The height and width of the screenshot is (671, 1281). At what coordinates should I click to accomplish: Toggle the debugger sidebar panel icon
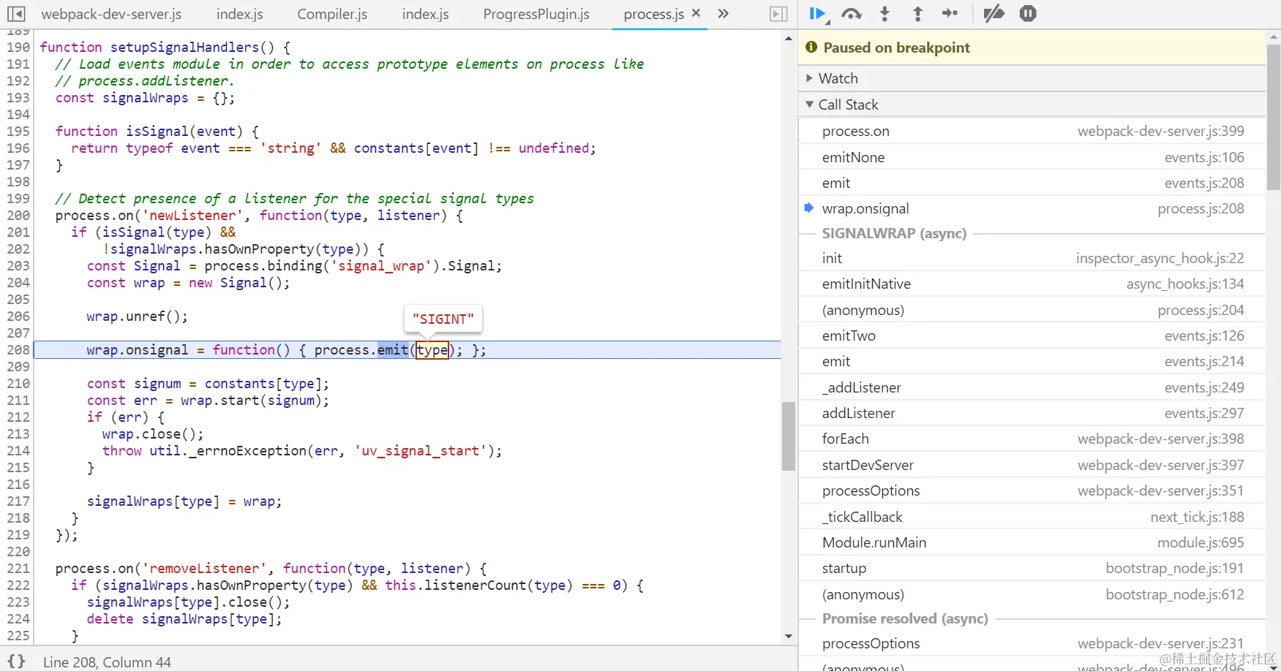pyautogui.click(x=779, y=14)
